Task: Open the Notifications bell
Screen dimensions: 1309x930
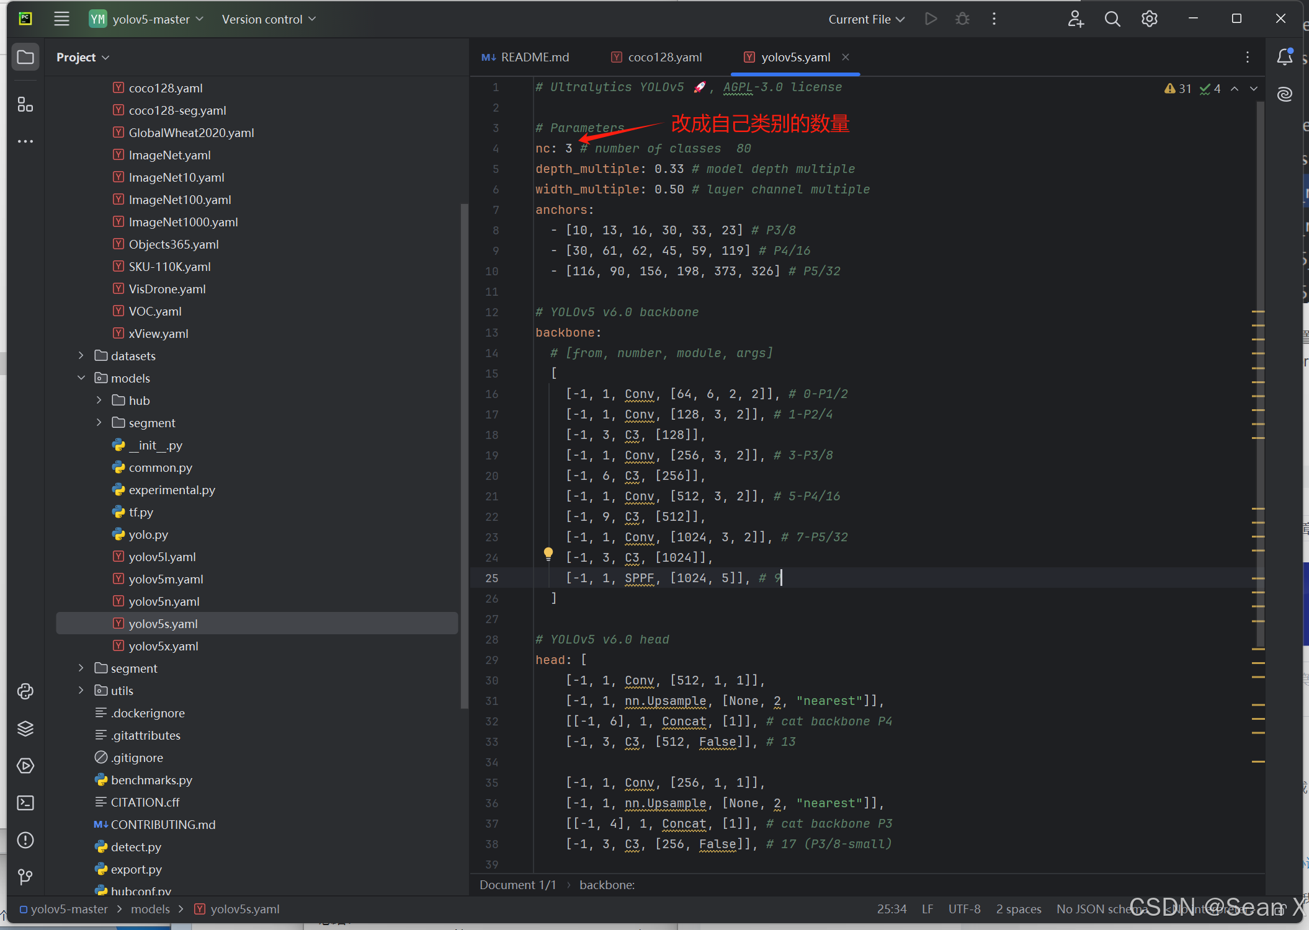Action: pyautogui.click(x=1285, y=57)
